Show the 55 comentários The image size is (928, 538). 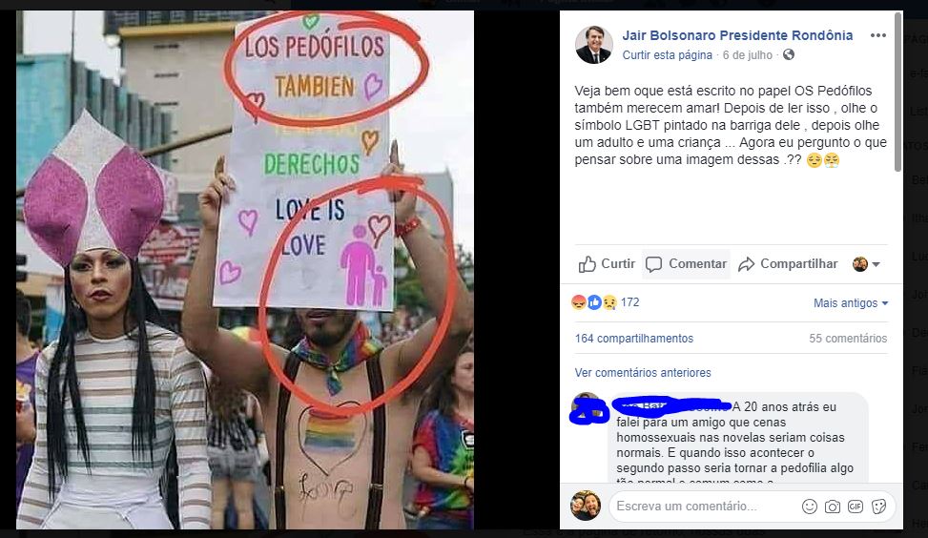coord(848,339)
